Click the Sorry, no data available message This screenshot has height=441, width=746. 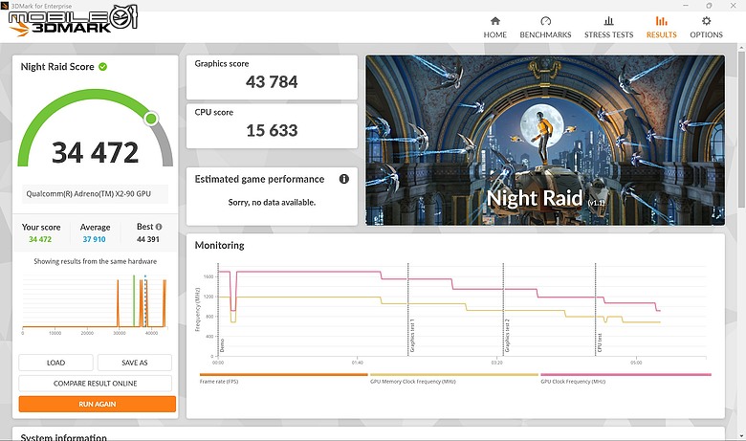pos(272,202)
